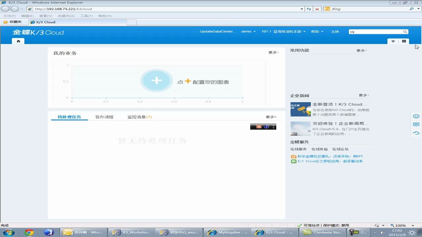Click the second news thumbnail image
The width and height of the screenshot is (422, 237).
point(300,129)
